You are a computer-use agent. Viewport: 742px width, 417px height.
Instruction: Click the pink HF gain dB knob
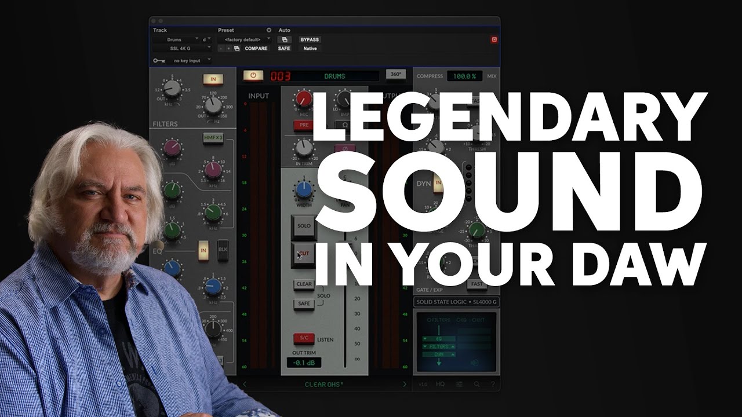[172, 148]
